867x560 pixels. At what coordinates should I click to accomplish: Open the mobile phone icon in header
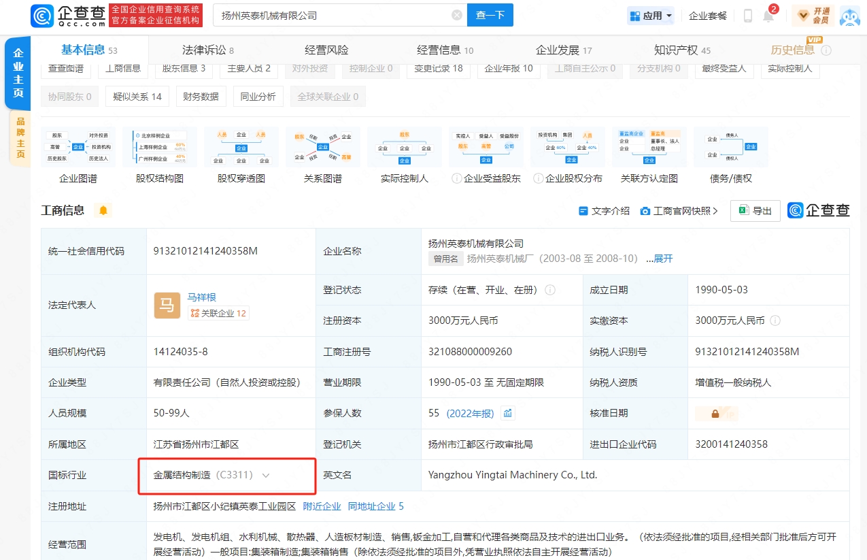point(748,16)
